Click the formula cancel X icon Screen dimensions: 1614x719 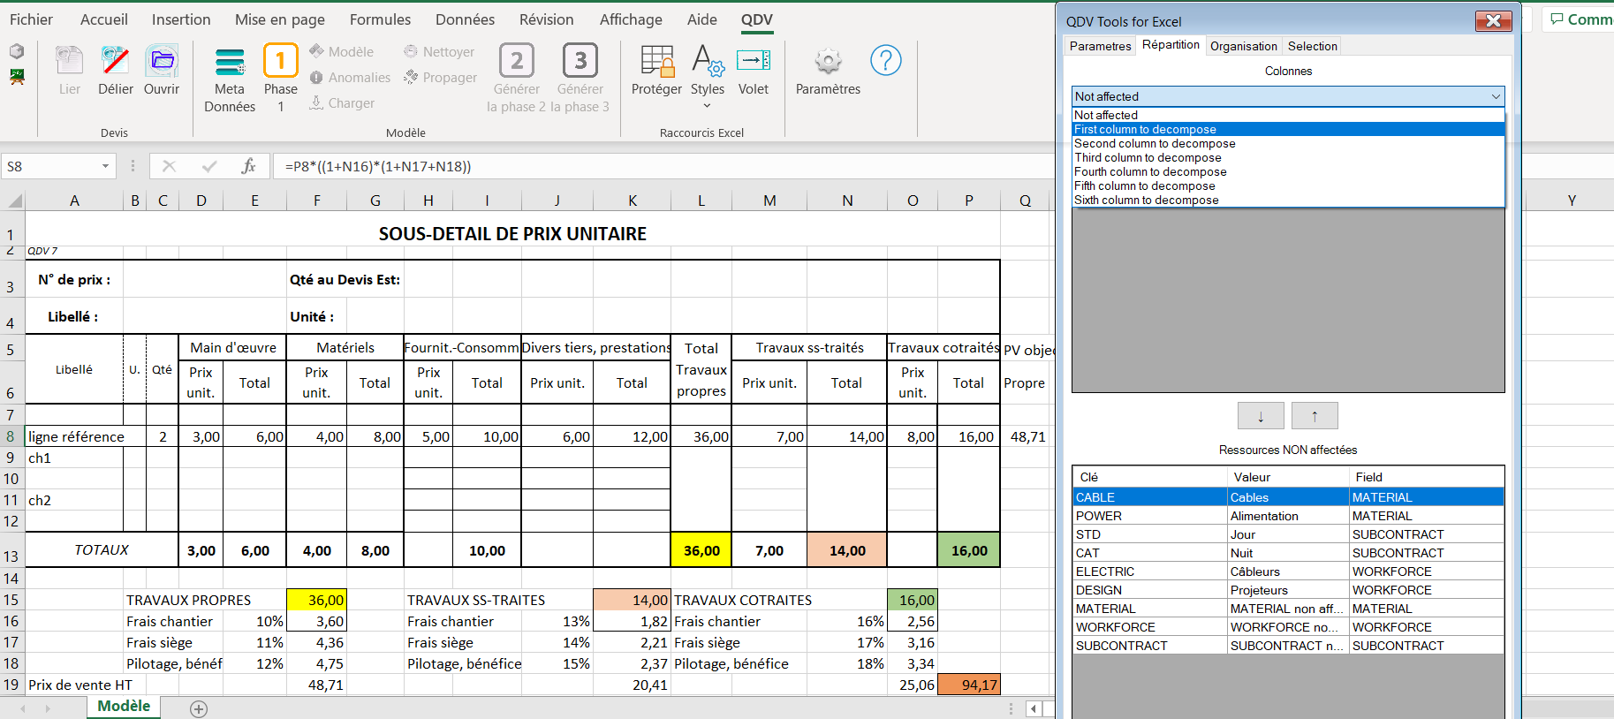(169, 166)
